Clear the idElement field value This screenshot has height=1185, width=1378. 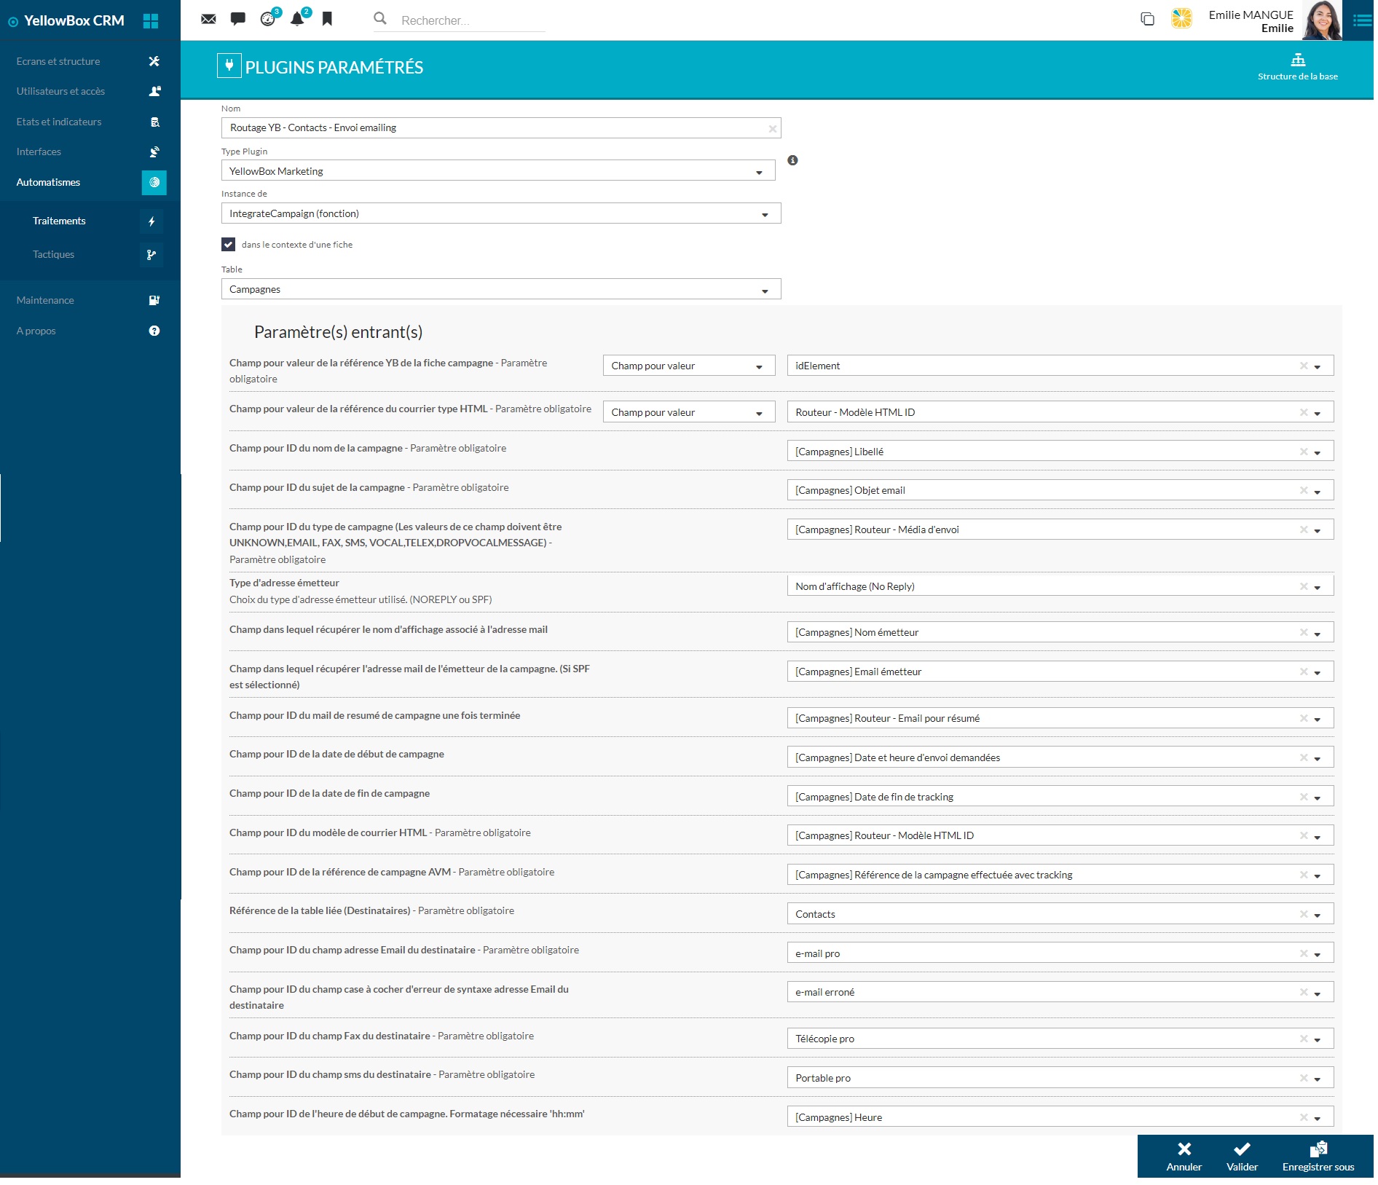click(x=1303, y=366)
